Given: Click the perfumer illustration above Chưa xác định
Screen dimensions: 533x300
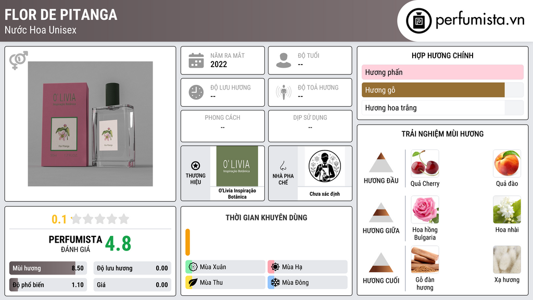Looking at the screenshot, I should click(x=325, y=166).
